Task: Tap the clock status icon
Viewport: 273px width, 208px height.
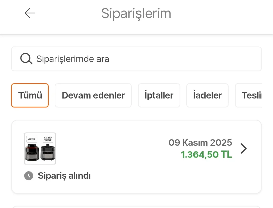Action: click(x=29, y=176)
